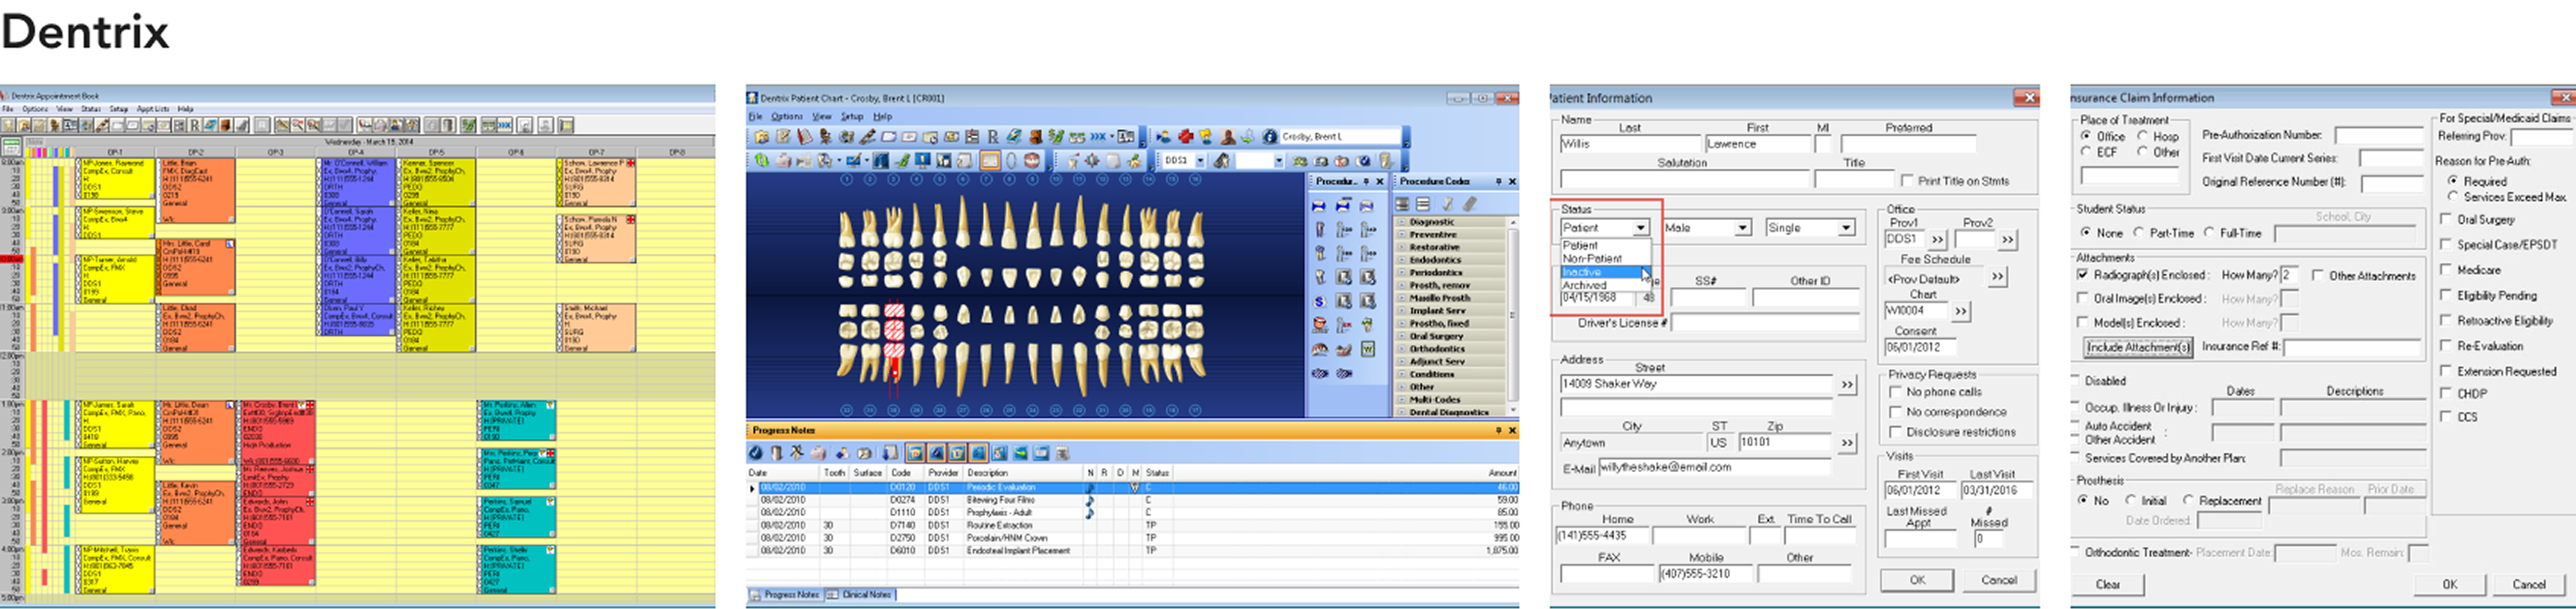The image size is (2576, 609).
Task: Expand the Orthodontics procedure code category
Action: (1402, 349)
